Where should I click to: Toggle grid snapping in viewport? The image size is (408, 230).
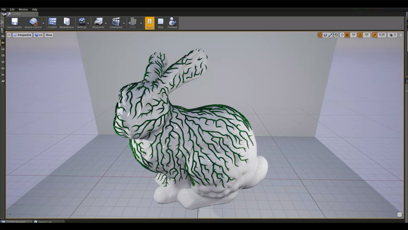click(x=347, y=35)
